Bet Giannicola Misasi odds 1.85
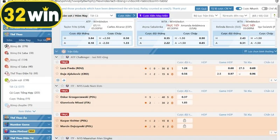The image size is (280, 140). [x=185, y=103]
